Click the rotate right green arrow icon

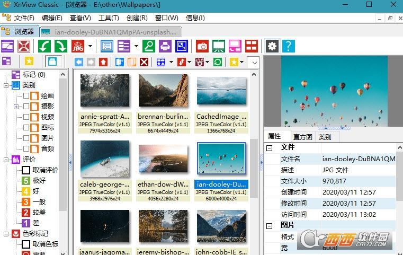(x=61, y=46)
